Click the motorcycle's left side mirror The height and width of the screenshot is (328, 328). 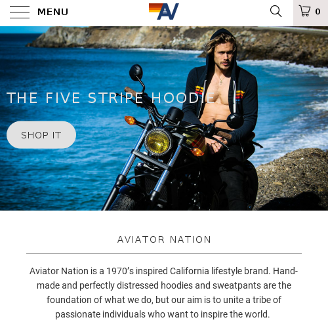pyautogui.click(x=136, y=72)
